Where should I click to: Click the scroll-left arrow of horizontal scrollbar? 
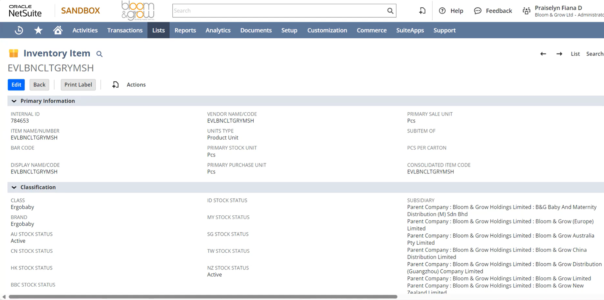(x=4, y=297)
